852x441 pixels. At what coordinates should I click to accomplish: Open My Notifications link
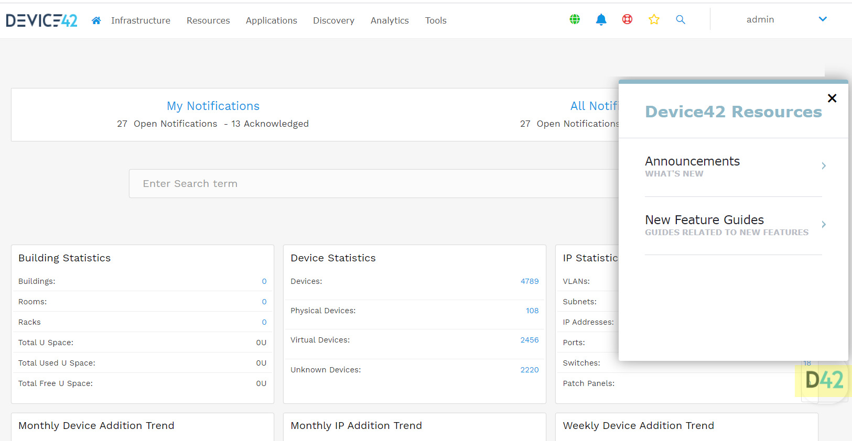click(x=213, y=106)
